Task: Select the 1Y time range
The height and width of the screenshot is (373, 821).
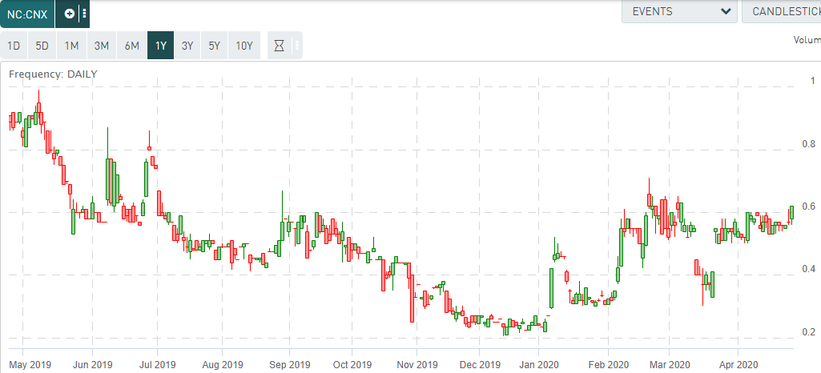Action: point(161,46)
